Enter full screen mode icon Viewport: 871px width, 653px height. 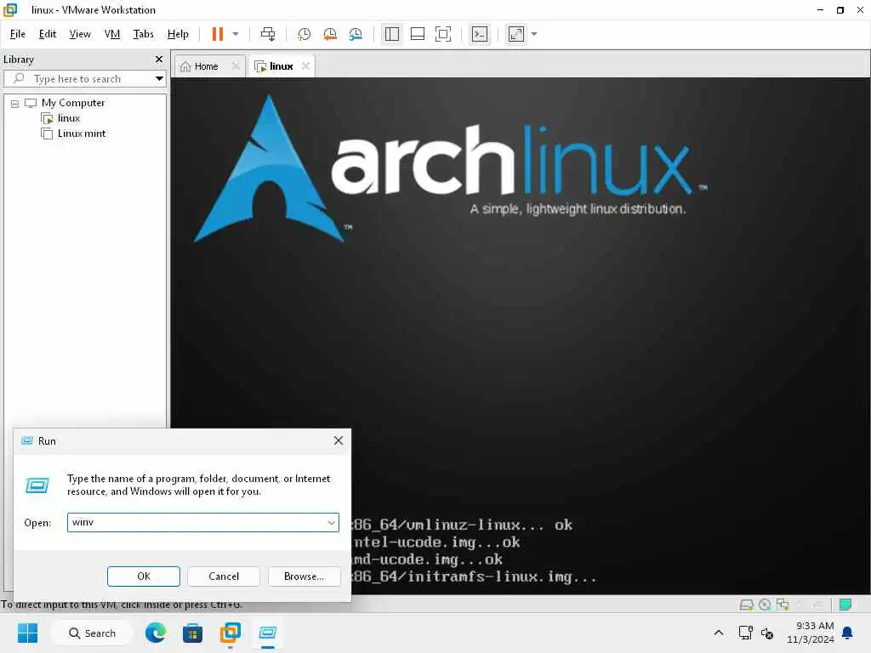click(442, 34)
